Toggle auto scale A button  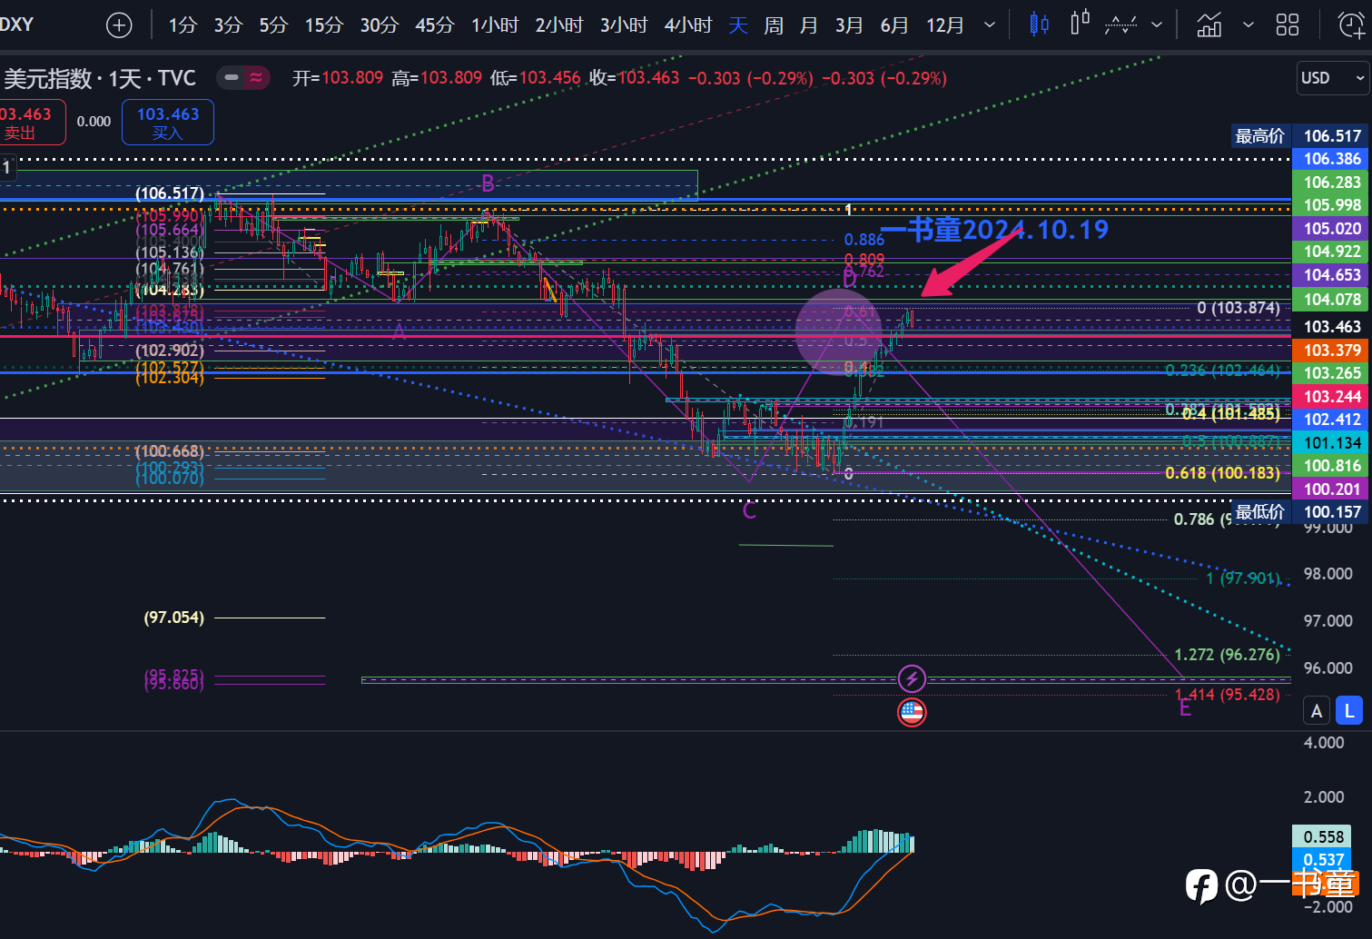point(1317,711)
